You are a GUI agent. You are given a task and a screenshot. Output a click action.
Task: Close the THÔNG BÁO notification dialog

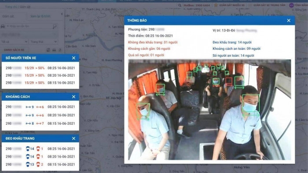coord(289,20)
